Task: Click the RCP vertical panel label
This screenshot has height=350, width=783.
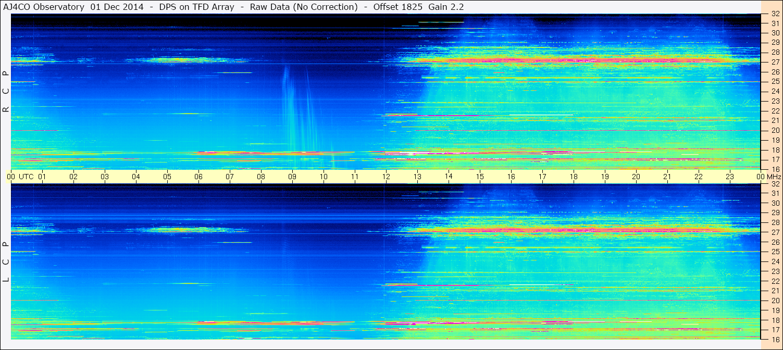Action: [6, 91]
